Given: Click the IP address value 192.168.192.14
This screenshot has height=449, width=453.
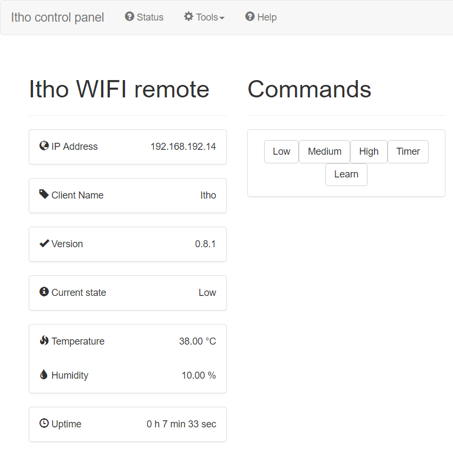Looking at the screenshot, I should tap(183, 147).
